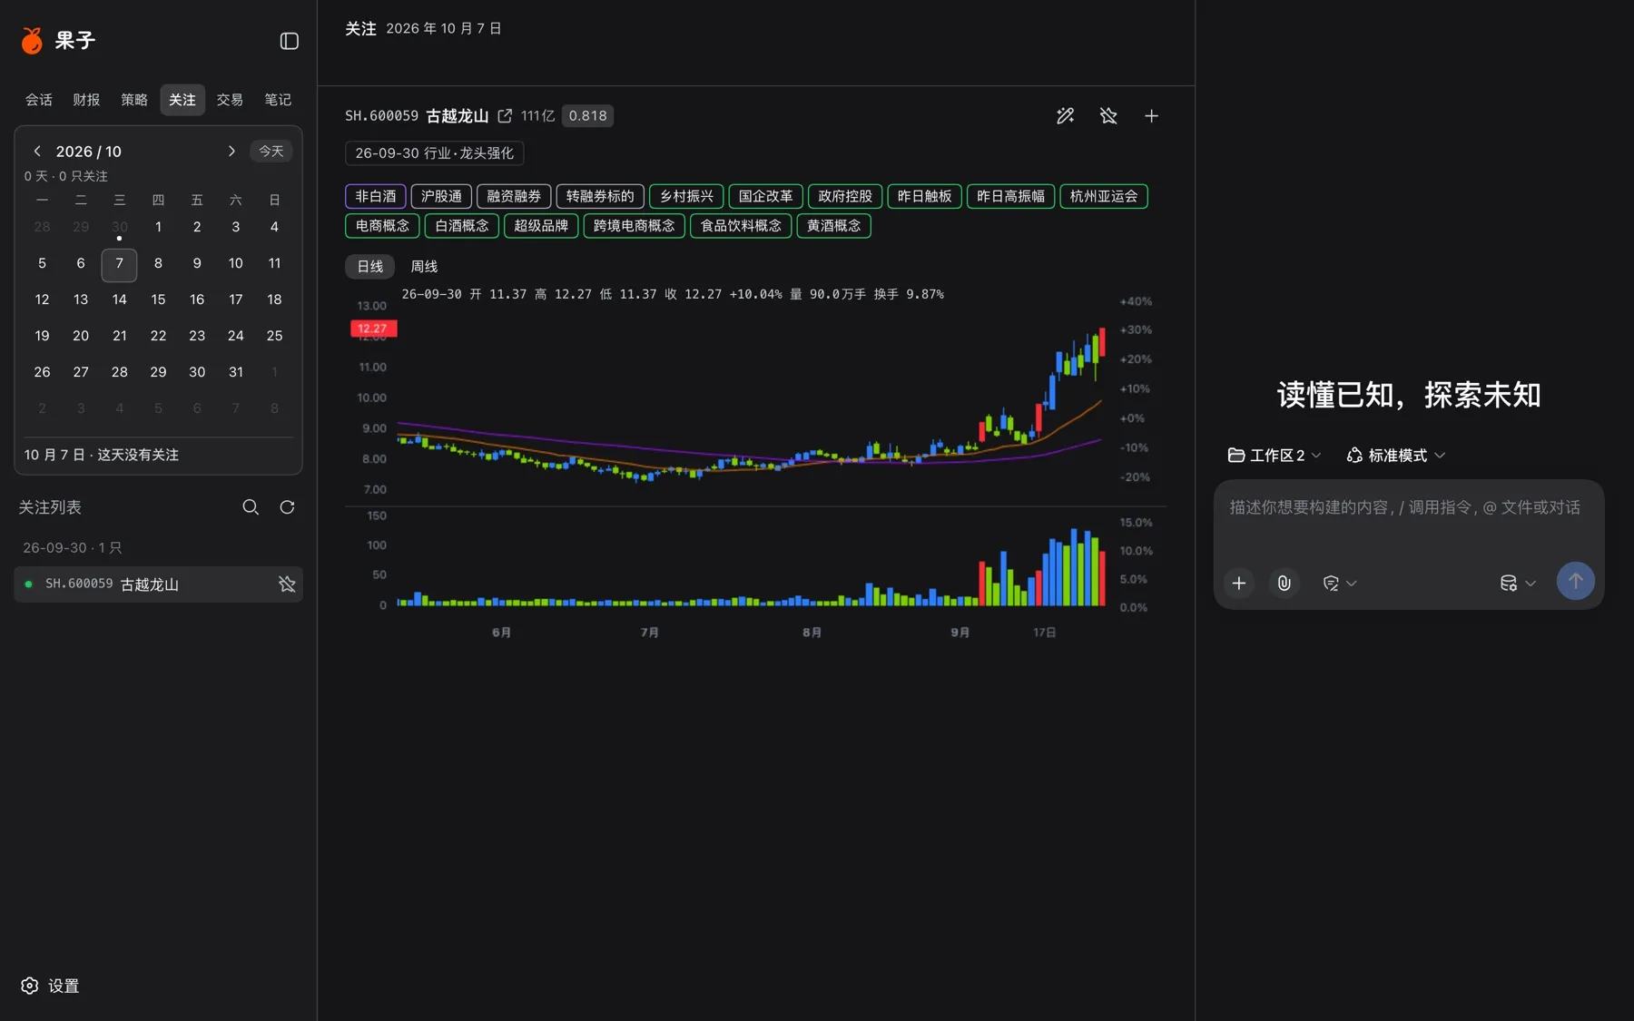Toggle the 融资融券 tag

[x=514, y=196]
